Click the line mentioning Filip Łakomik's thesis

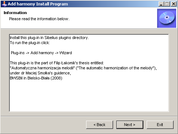[57, 63]
